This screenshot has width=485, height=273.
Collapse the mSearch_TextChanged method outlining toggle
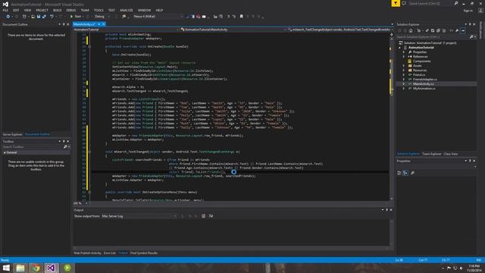pos(89,152)
